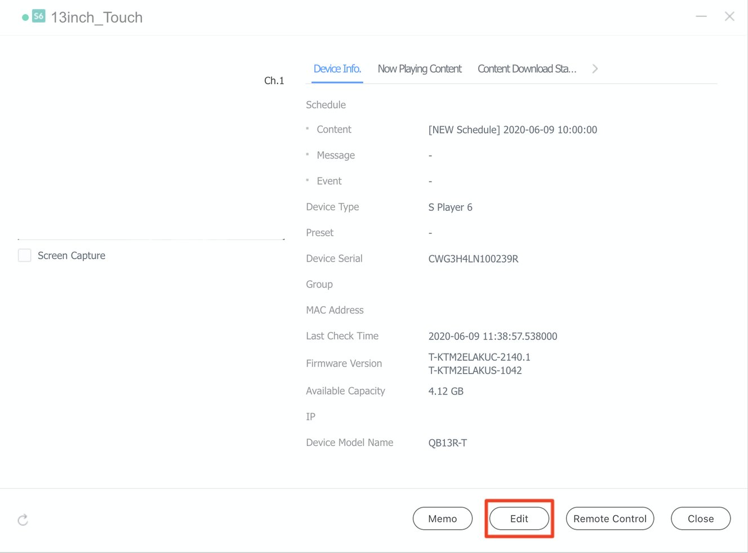This screenshot has width=748, height=553.
Task: Click the bullet marker beside Event
Action: point(308,179)
